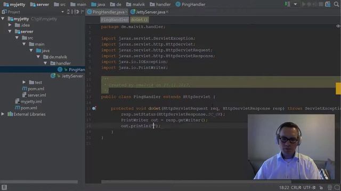Select myjetty.iml file in tree
Viewport: 341px width, 191px height.
click(28, 101)
